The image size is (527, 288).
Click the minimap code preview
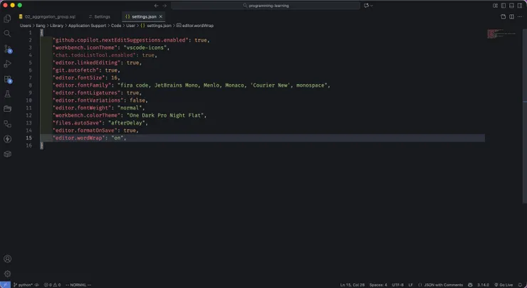click(x=501, y=33)
